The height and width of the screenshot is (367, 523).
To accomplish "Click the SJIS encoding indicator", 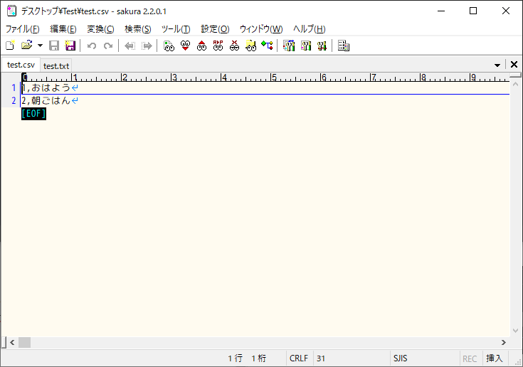I will point(400,358).
